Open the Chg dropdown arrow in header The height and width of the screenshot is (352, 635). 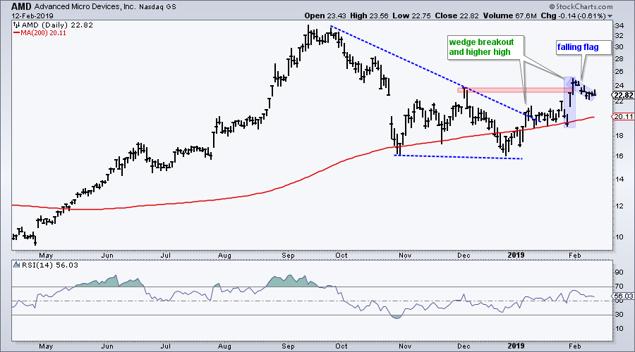click(610, 16)
